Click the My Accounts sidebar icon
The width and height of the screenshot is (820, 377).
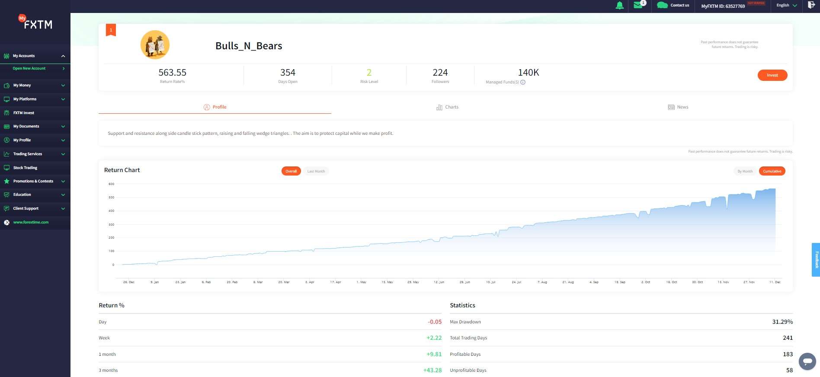tap(6, 56)
